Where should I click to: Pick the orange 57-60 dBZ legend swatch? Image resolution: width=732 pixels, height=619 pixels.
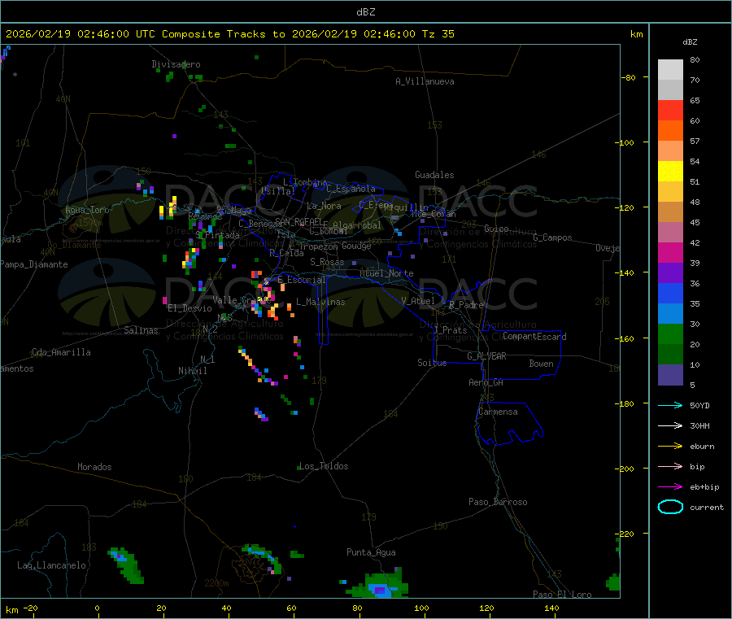coord(670,131)
